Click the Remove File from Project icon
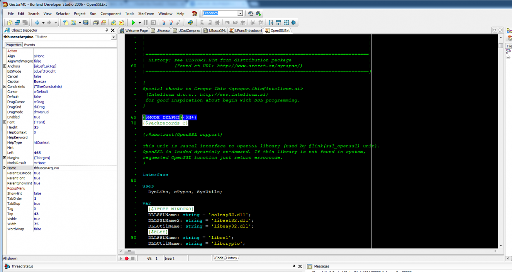This screenshot has width=512, height=272. [122, 23]
